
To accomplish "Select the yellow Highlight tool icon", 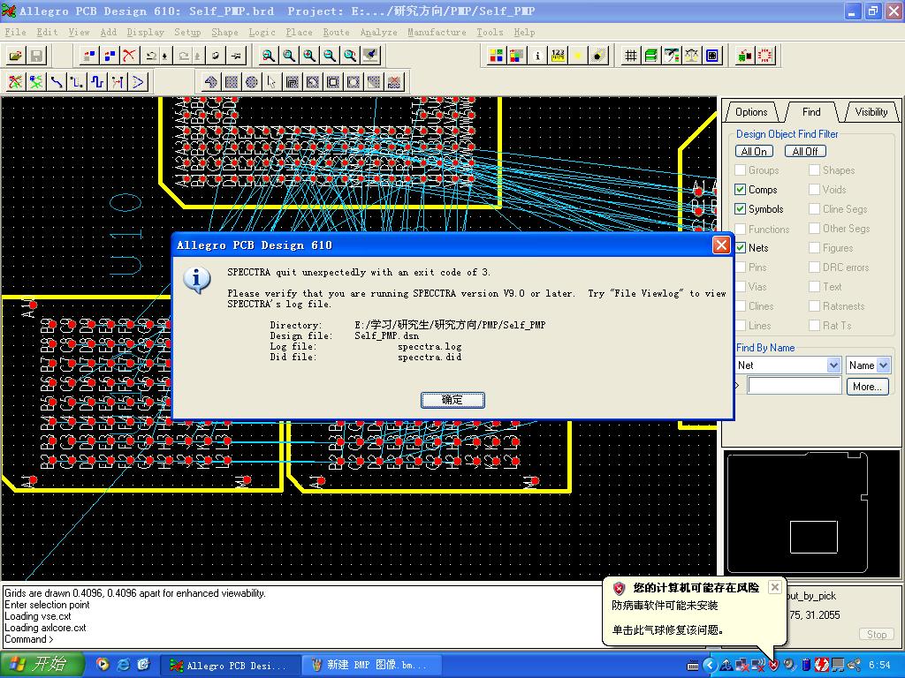I will coord(579,56).
